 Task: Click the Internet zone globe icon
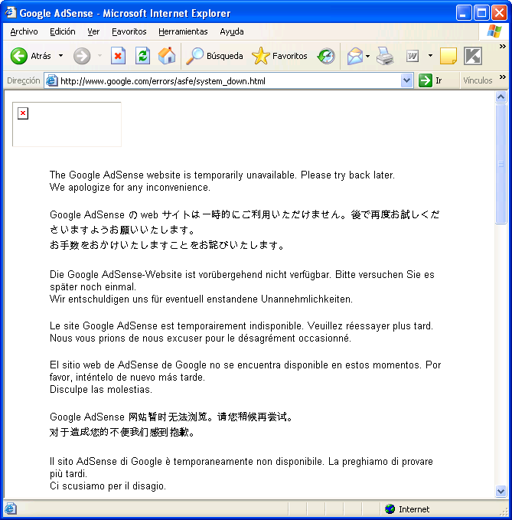[390, 509]
